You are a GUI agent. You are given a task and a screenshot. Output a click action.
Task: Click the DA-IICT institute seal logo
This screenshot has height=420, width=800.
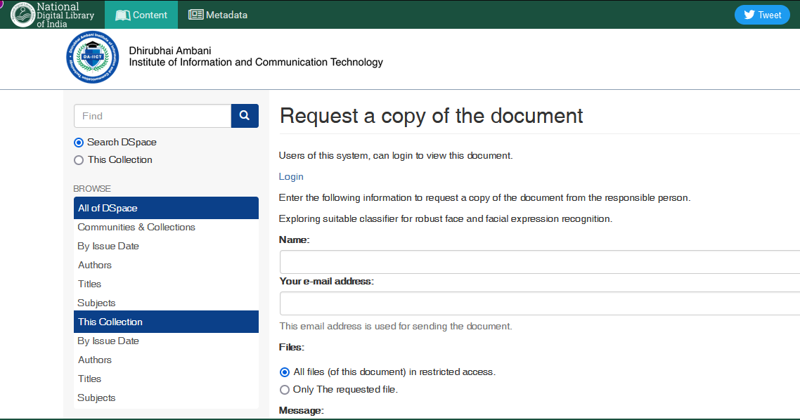click(92, 57)
